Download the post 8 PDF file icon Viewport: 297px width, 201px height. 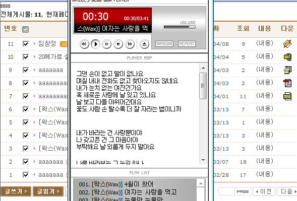pos(287,83)
